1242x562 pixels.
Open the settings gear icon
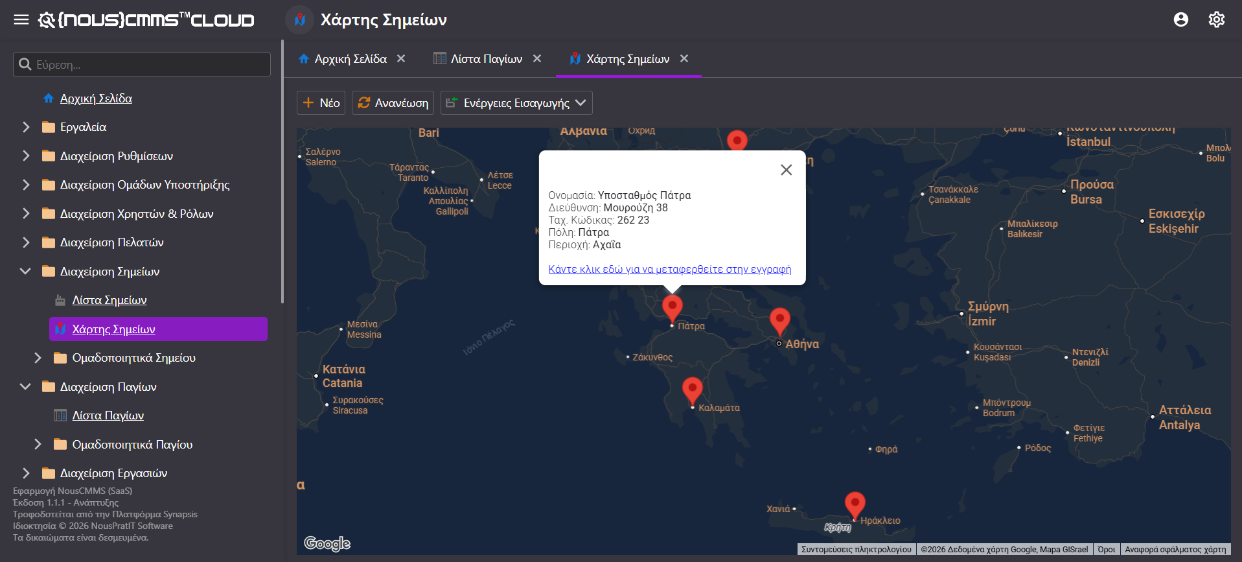(x=1217, y=19)
